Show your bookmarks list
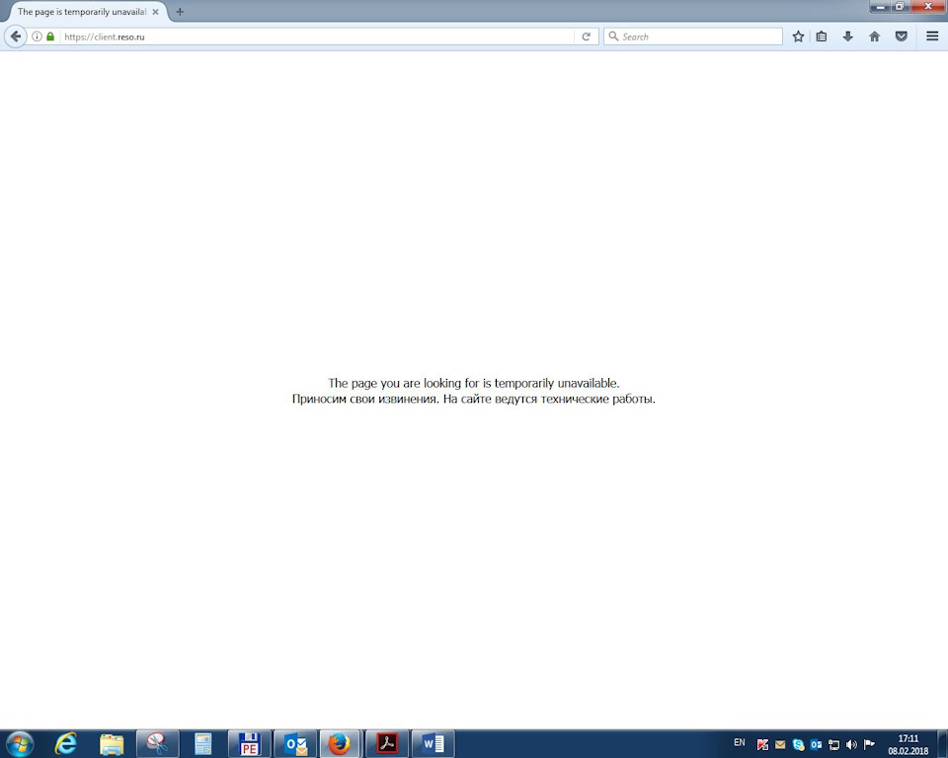The image size is (948, 758). tap(821, 37)
